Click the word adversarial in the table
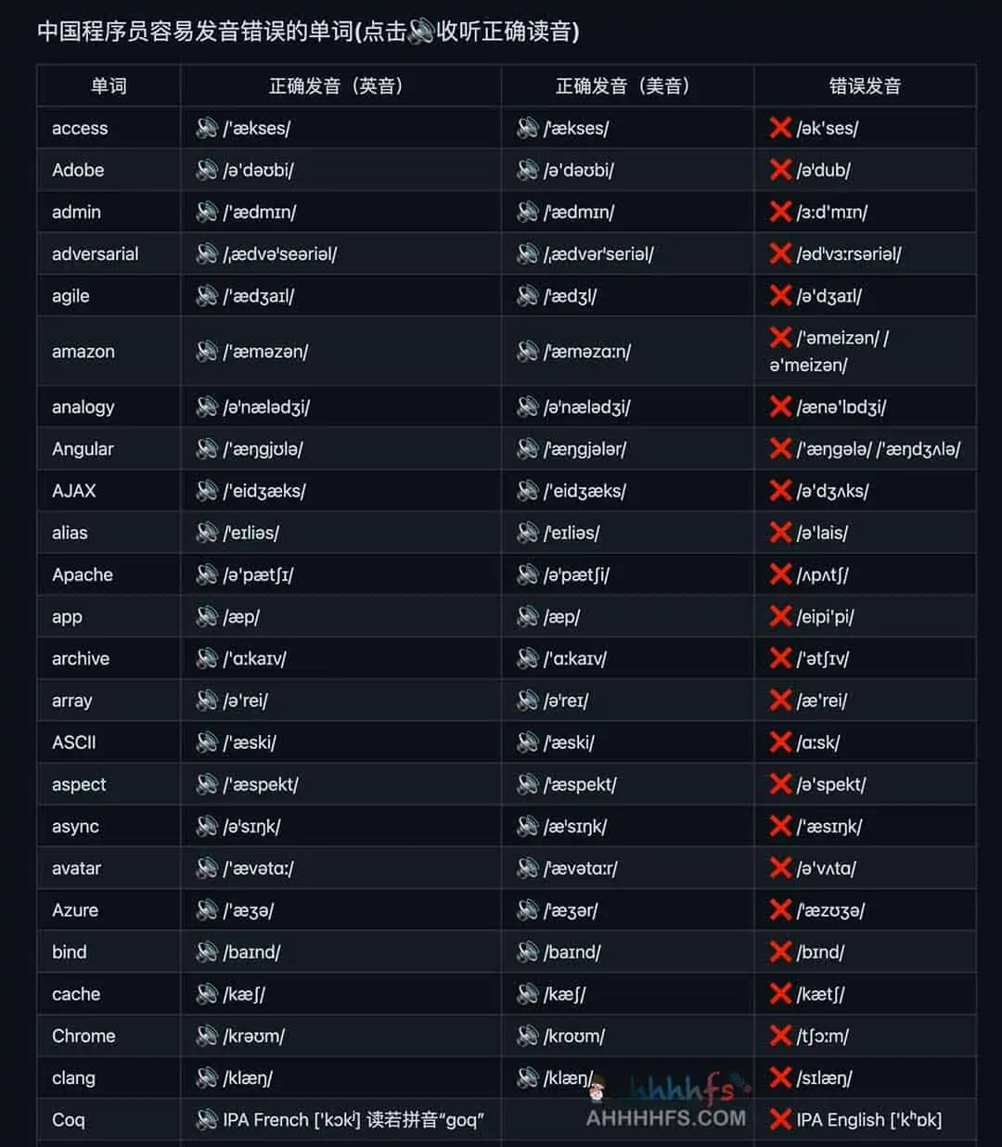Viewport: 1002px width, 1147px height. [x=96, y=254]
